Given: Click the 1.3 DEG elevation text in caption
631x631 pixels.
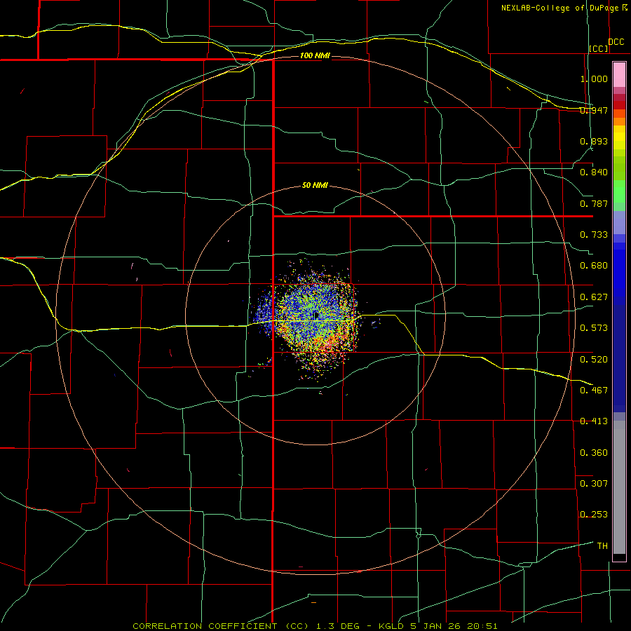Looking at the screenshot, I should [338, 626].
